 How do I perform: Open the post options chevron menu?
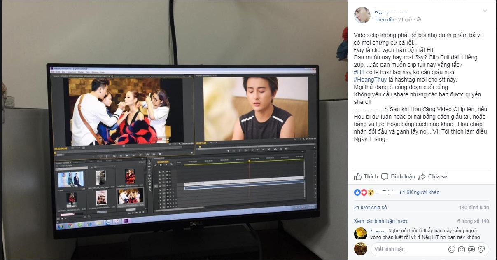tap(485, 11)
